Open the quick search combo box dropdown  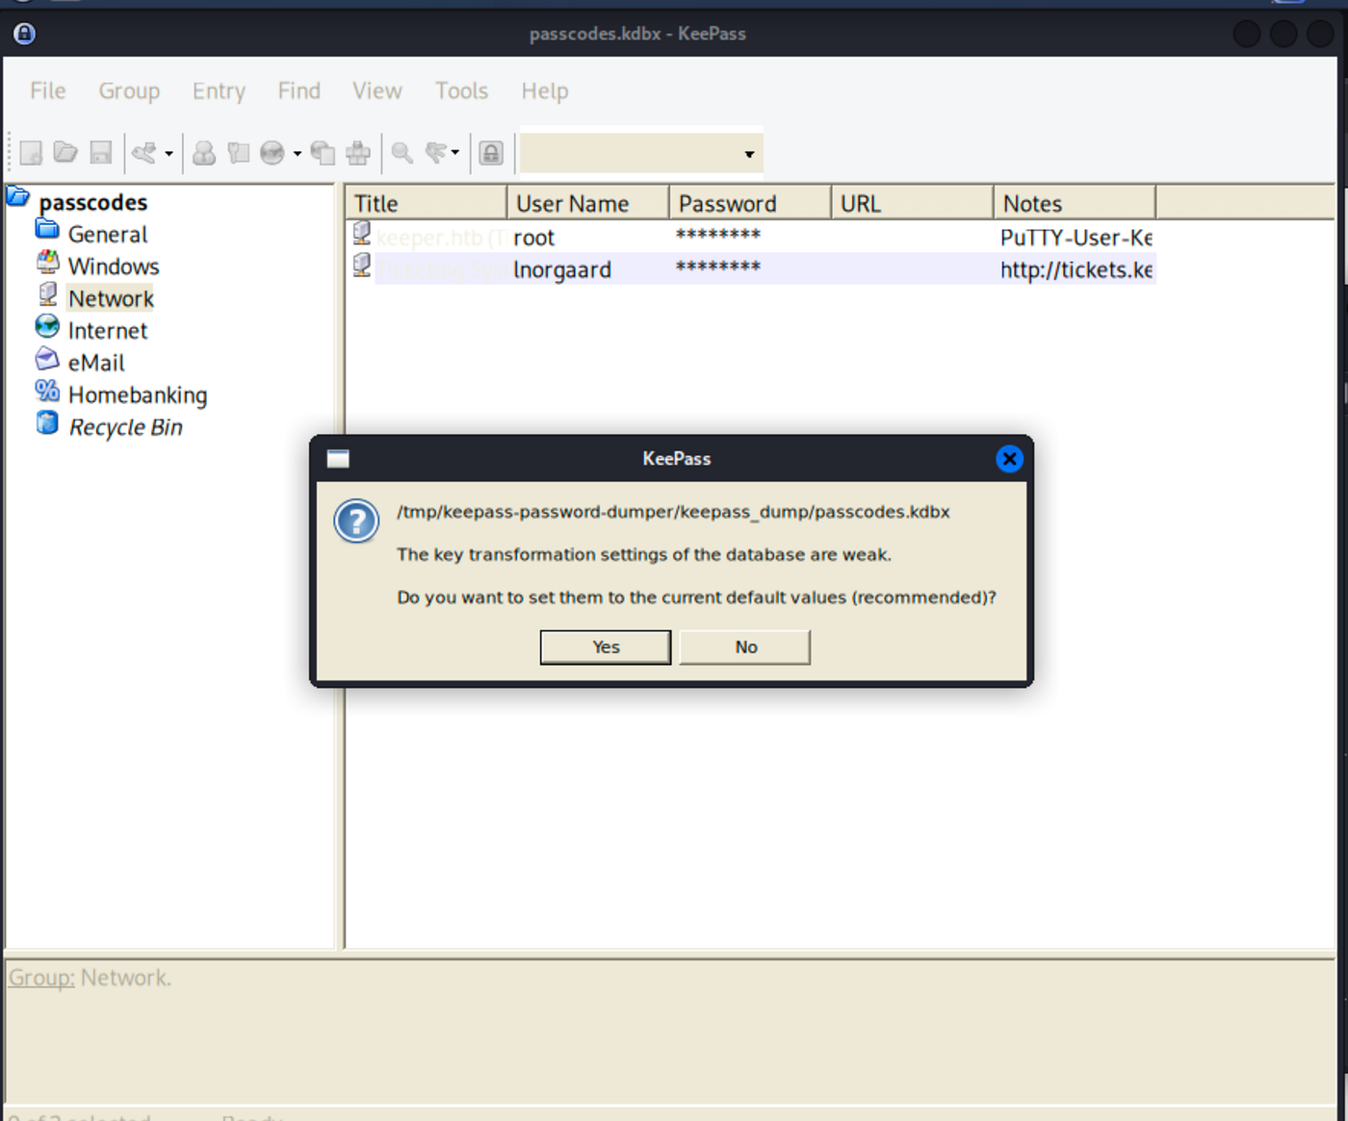tap(748, 154)
